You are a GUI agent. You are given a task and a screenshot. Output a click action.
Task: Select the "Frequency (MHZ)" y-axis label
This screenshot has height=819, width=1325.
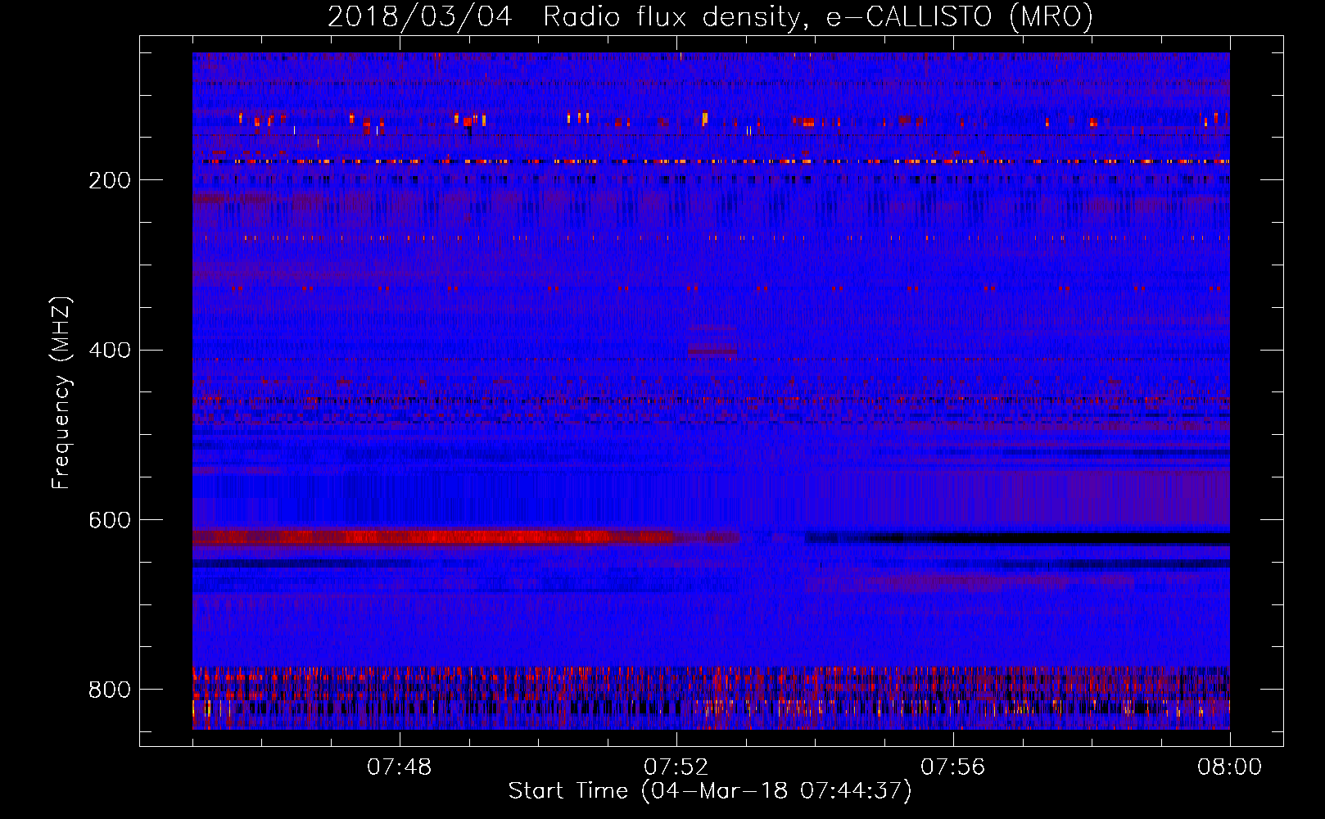[61, 393]
